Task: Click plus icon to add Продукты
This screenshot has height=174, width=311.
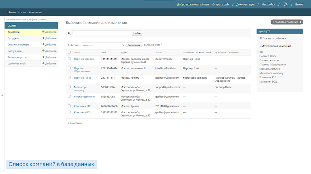Action: pyautogui.click(x=44, y=38)
